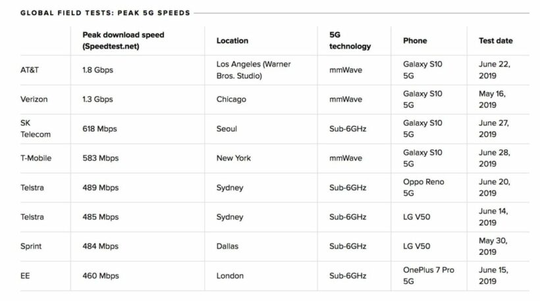
Task: Click the OnePlus 7 Pro 5G cell
Action: pyautogui.click(x=429, y=276)
